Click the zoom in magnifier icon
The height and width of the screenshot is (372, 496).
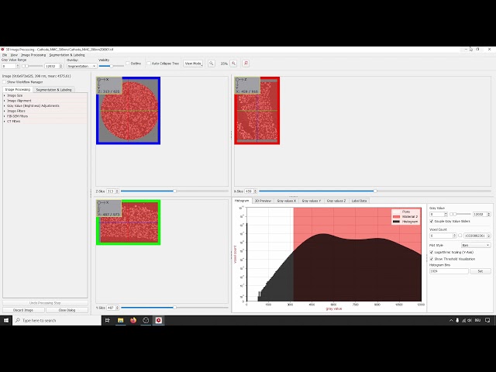234,64
